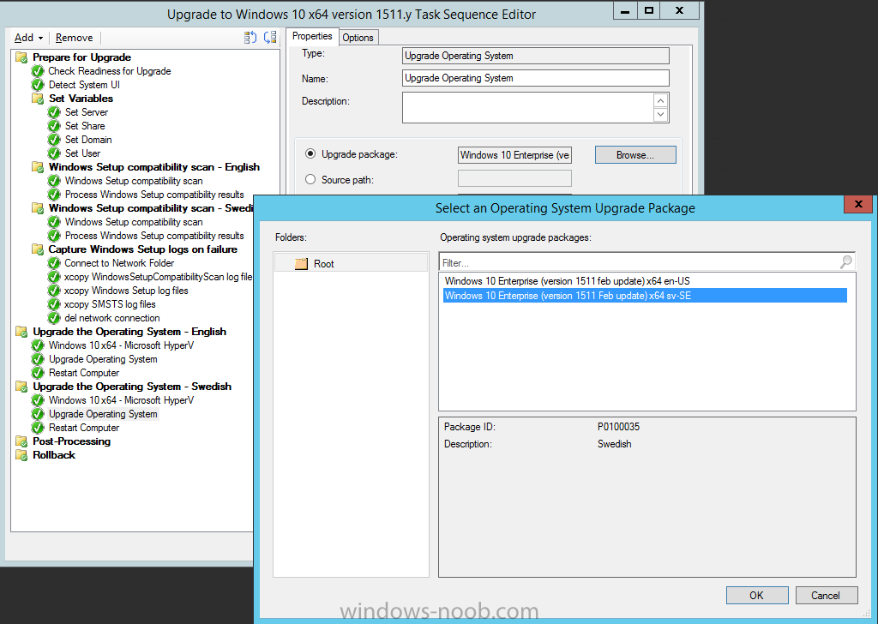Select Upgrade Operating System step under Swedish group

103,414
